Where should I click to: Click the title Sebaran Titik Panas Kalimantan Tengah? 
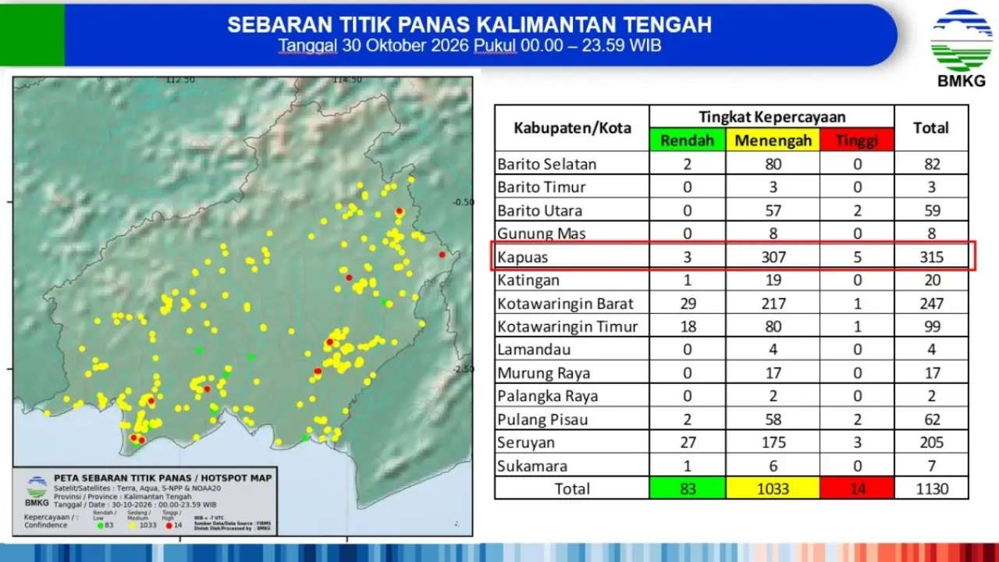pos(469,25)
